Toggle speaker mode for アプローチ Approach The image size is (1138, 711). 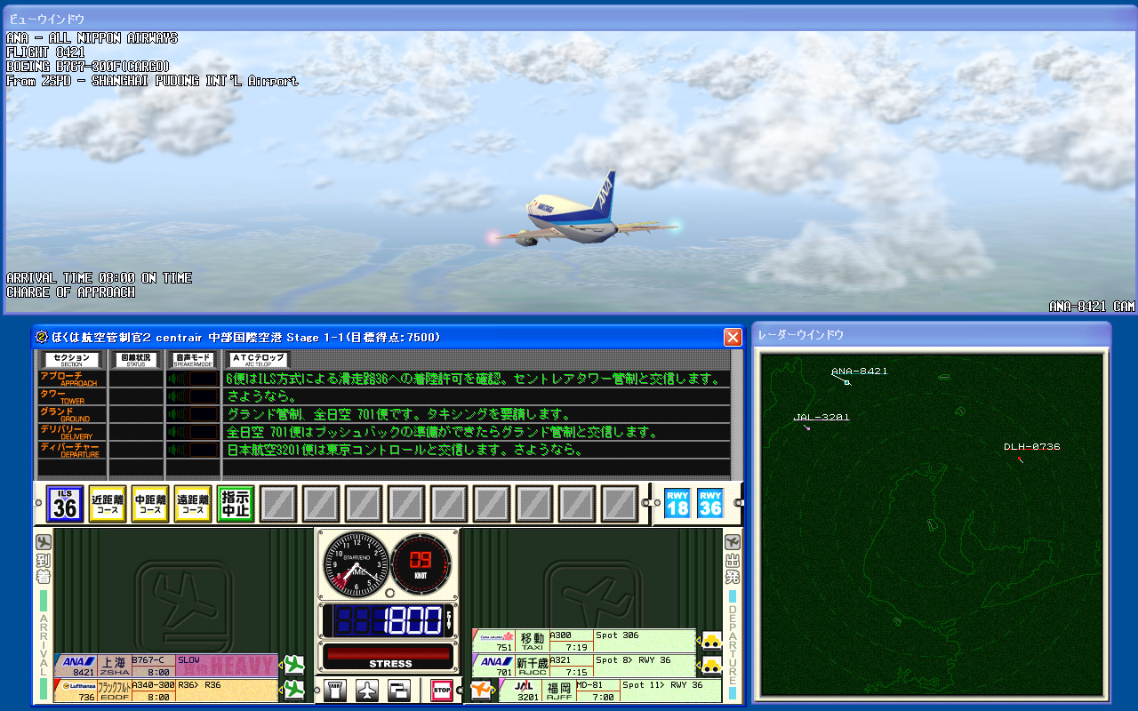coord(193,379)
